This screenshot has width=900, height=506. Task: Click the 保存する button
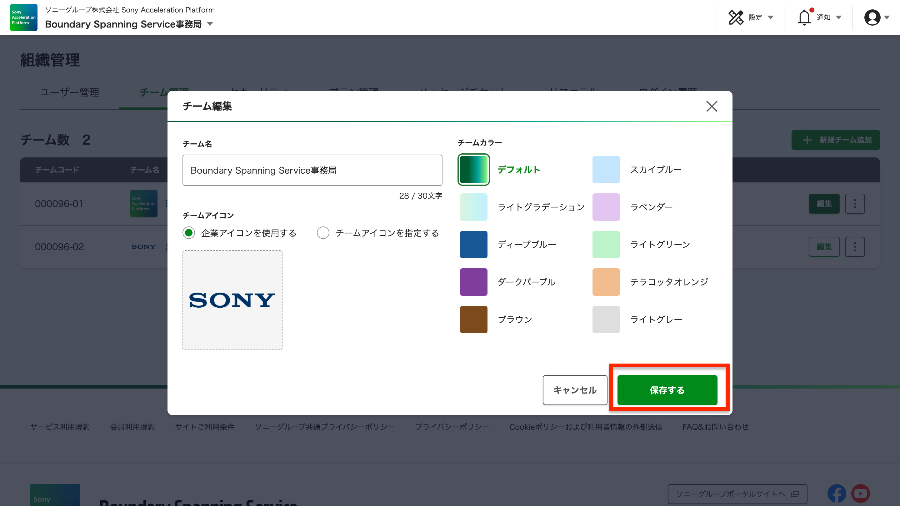667,390
